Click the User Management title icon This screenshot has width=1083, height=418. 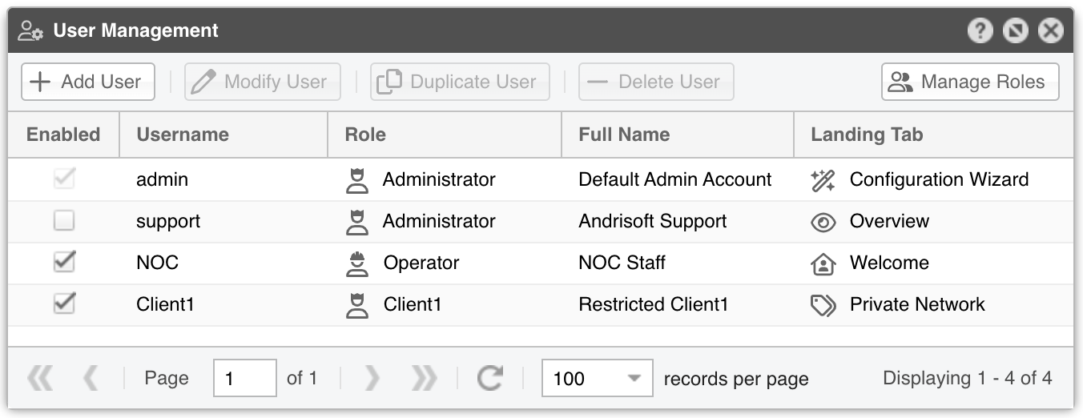point(31,31)
